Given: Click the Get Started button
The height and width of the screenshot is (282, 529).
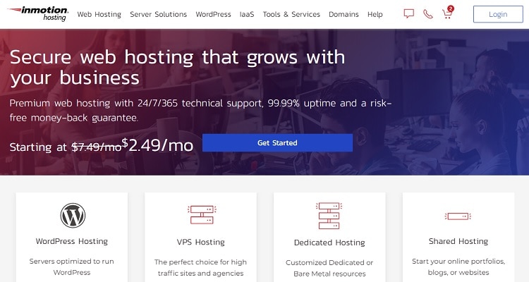Looking at the screenshot, I should tap(277, 142).
